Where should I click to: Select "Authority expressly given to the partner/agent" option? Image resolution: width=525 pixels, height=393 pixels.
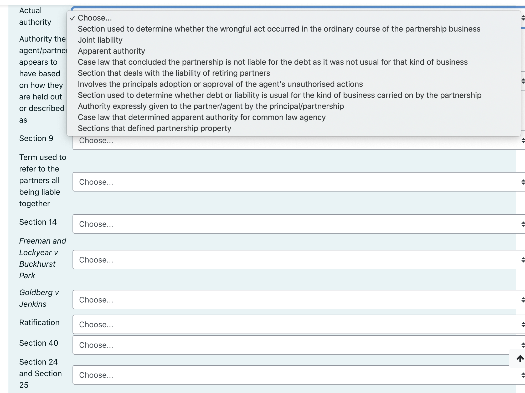211,106
